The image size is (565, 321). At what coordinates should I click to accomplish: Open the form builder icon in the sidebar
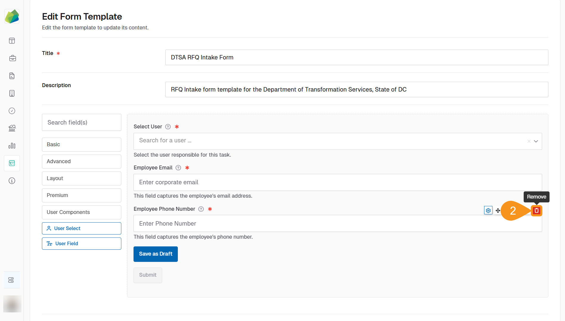pyautogui.click(x=12, y=163)
